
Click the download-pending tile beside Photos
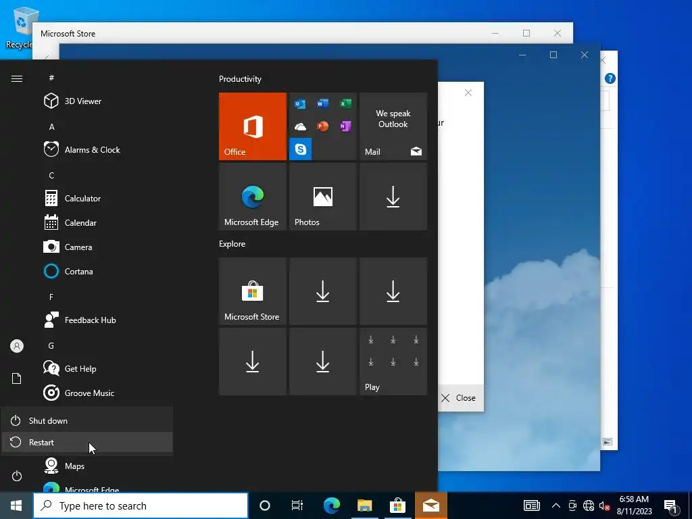(x=393, y=197)
